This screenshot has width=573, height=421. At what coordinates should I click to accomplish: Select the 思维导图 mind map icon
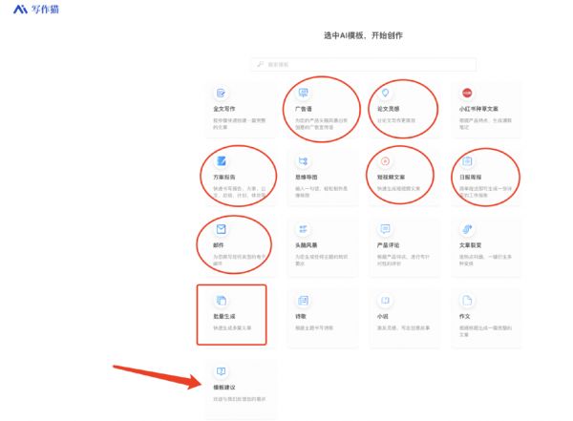coord(304,161)
